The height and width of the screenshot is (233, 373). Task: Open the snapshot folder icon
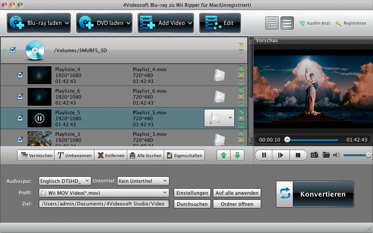tap(326, 155)
